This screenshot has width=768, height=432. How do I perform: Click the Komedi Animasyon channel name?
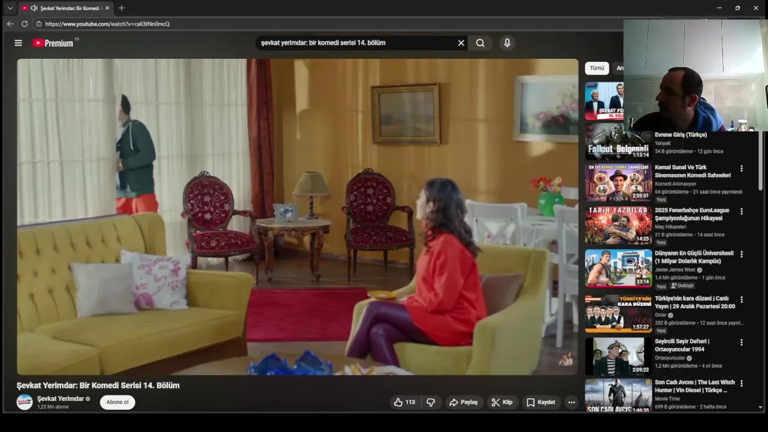(676, 184)
